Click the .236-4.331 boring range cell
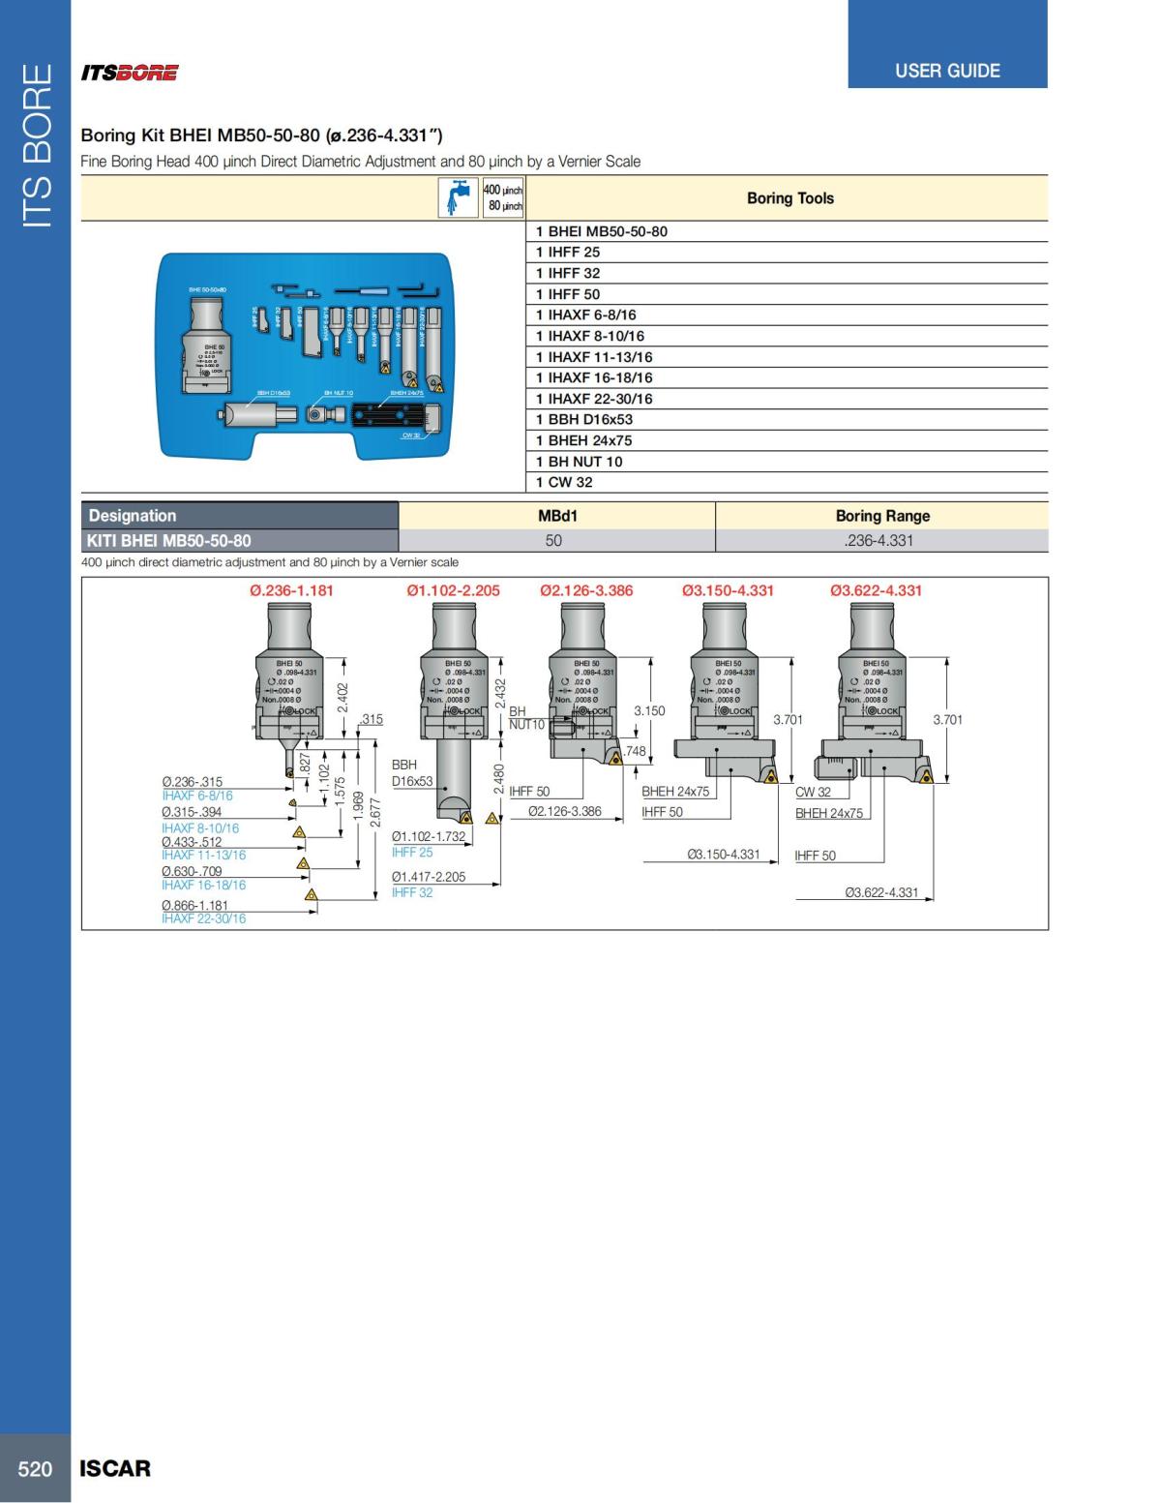Screen dimensions: 1161x1503 (882, 540)
